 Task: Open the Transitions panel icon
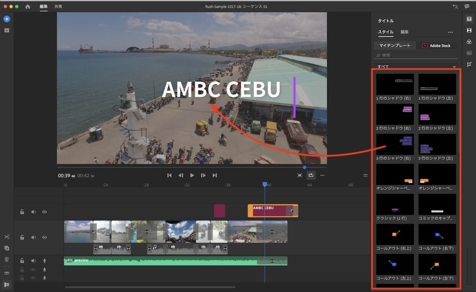469,30
